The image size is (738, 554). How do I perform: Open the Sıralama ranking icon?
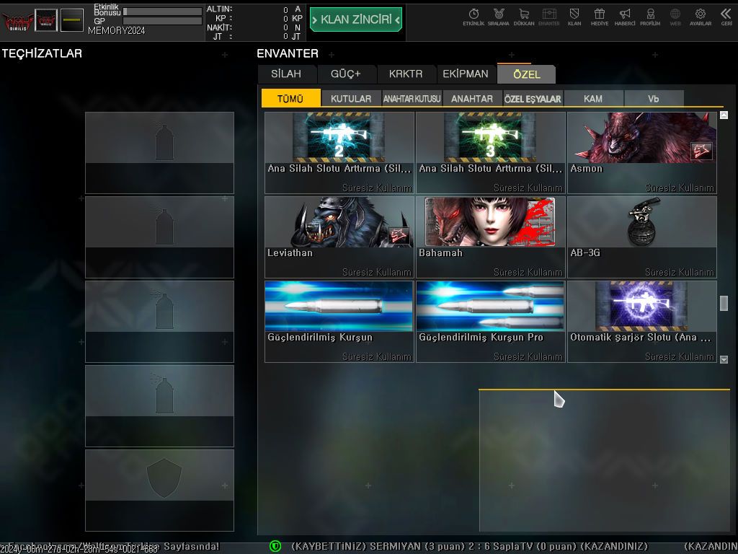[x=499, y=17]
